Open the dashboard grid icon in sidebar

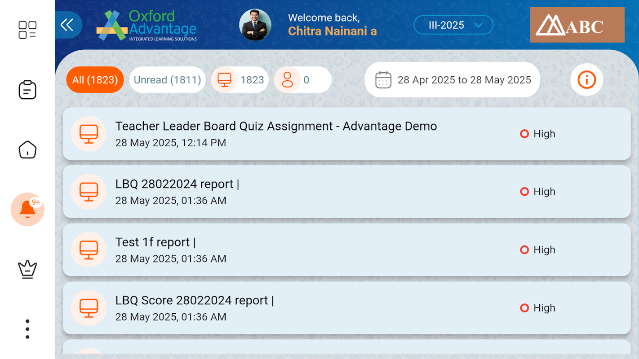pyautogui.click(x=27, y=30)
